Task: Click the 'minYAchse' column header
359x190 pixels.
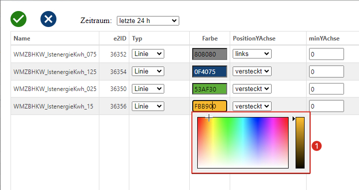Action: click(x=324, y=38)
